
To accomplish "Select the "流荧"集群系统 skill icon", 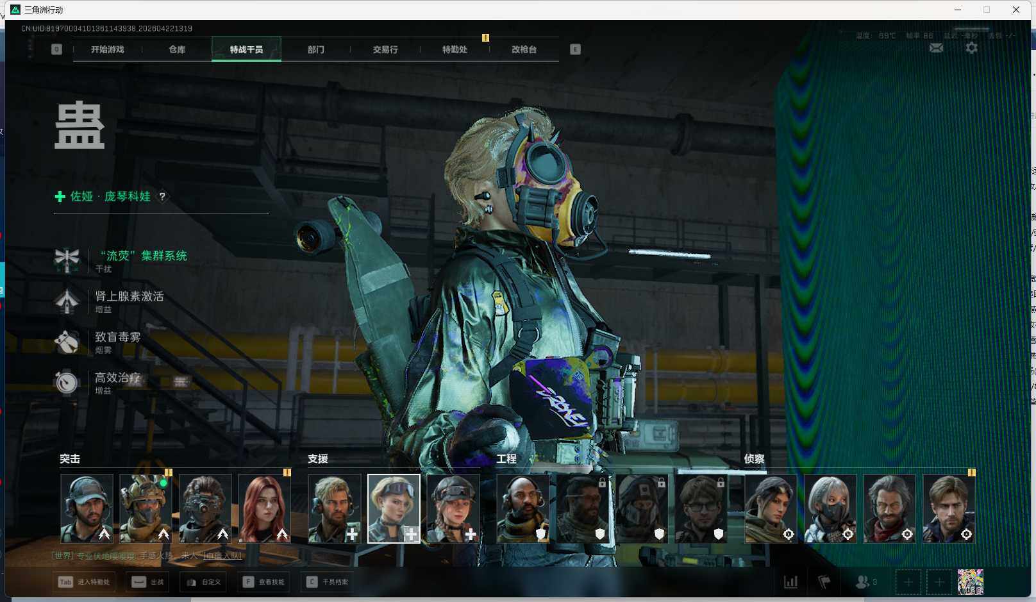I will 67,260.
